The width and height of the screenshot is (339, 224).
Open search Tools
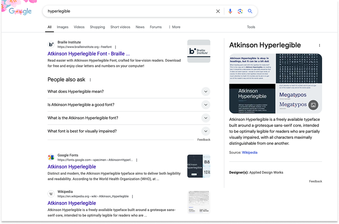[x=251, y=27]
